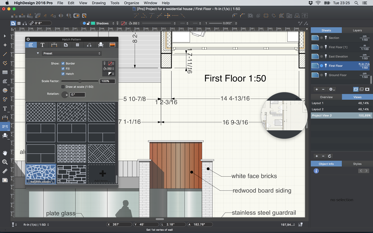Adjust the Scale Factor slider
Image resolution: width=373 pixels, height=233 pixels.
80,81
